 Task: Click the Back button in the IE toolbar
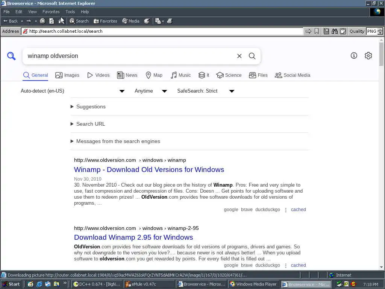click(x=10, y=21)
